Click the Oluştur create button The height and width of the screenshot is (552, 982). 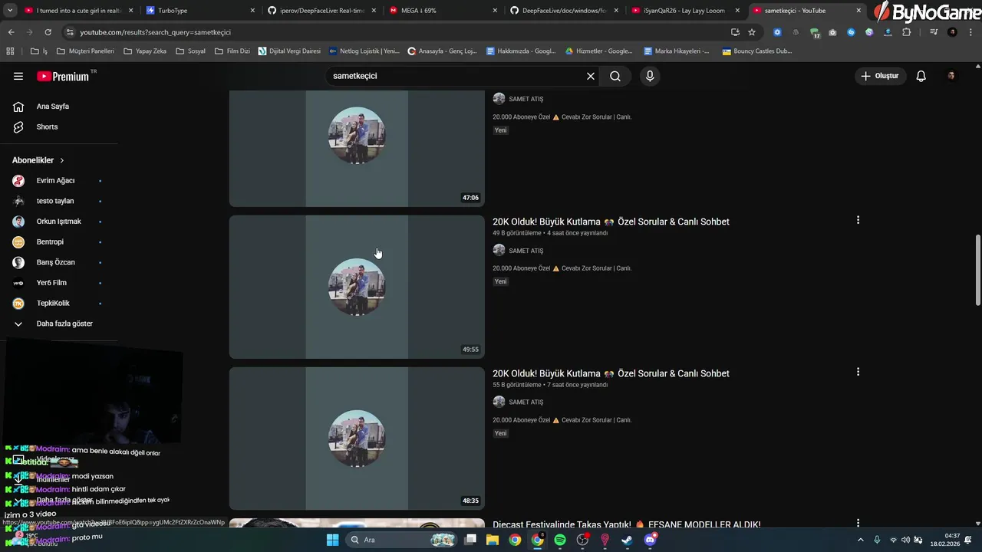click(880, 76)
